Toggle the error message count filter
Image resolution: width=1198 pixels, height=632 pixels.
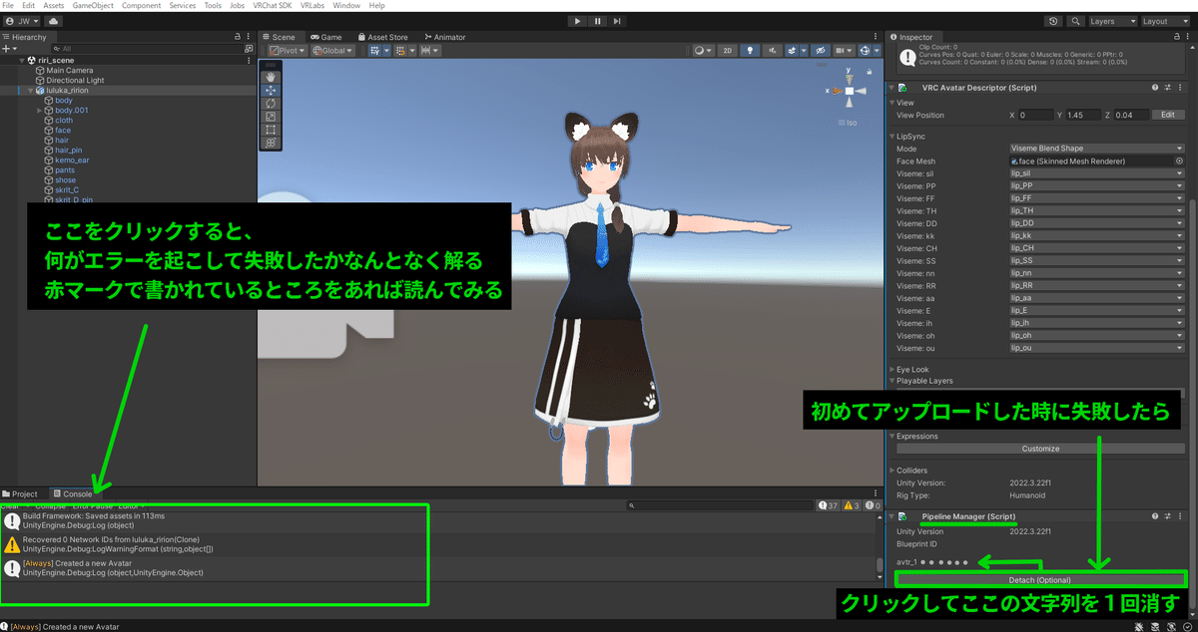pos(874,505)
